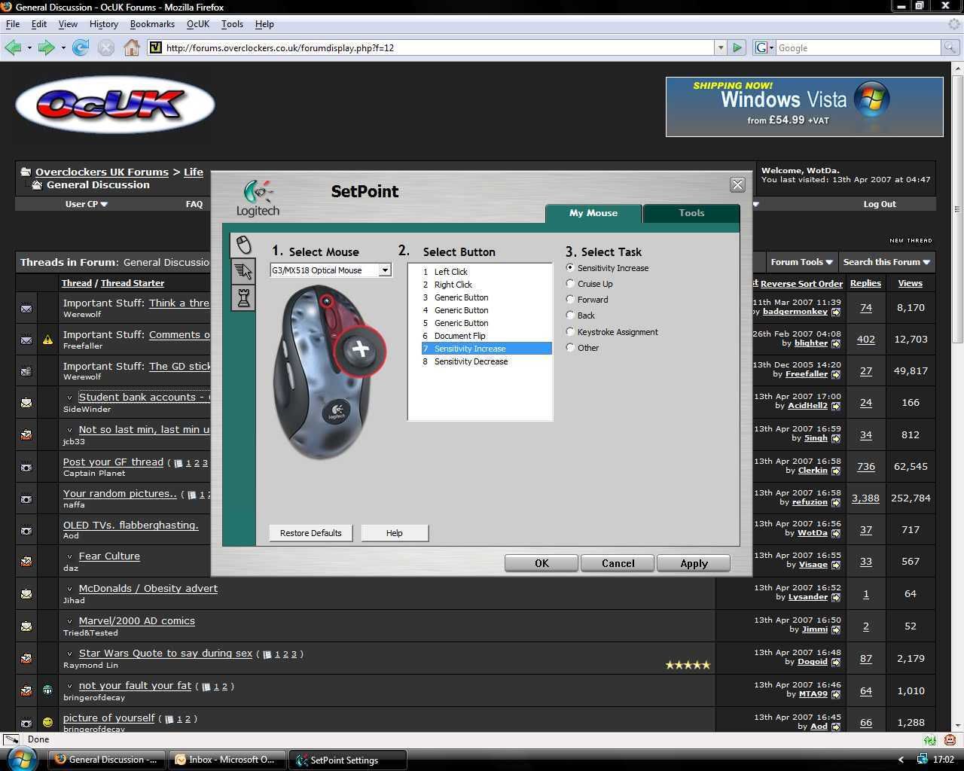Viewport: 964px width, 771px height.
Task: Switch to the Tools tab in SetPoint
Action: (691, 213)
